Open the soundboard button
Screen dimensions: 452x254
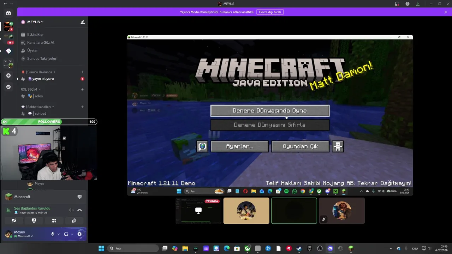pyautogui.click(x=74, y=220)
